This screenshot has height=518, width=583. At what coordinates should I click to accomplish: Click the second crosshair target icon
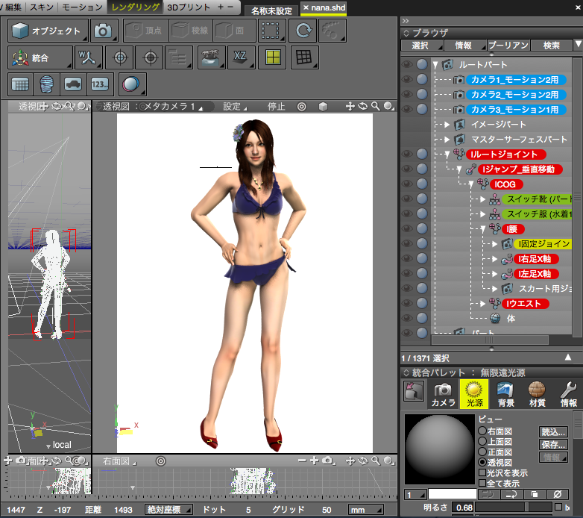pyautogui.click(x=150, y=57)
